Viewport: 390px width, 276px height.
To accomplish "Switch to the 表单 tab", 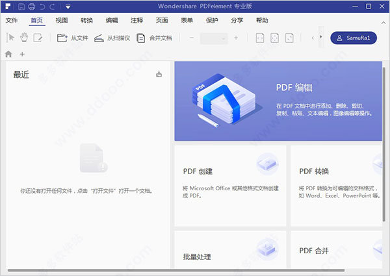I will coord(187,20).
